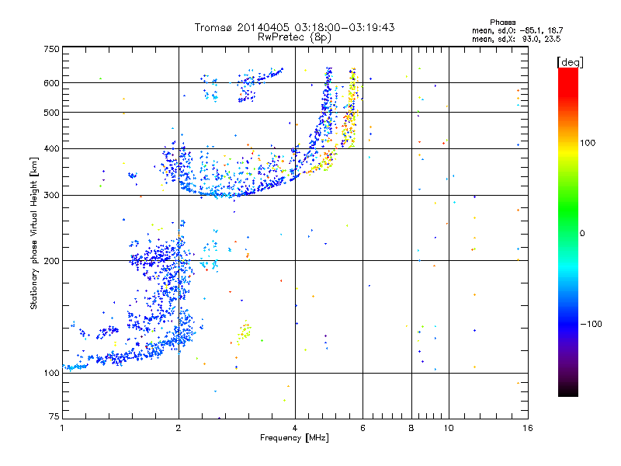Click the y-axis '100' tick label
The height and width of the screenshot is (466, 621).
[51, 373]
